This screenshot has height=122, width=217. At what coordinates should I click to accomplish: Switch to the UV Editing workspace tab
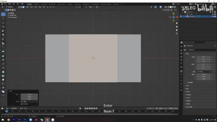(52, 4)
